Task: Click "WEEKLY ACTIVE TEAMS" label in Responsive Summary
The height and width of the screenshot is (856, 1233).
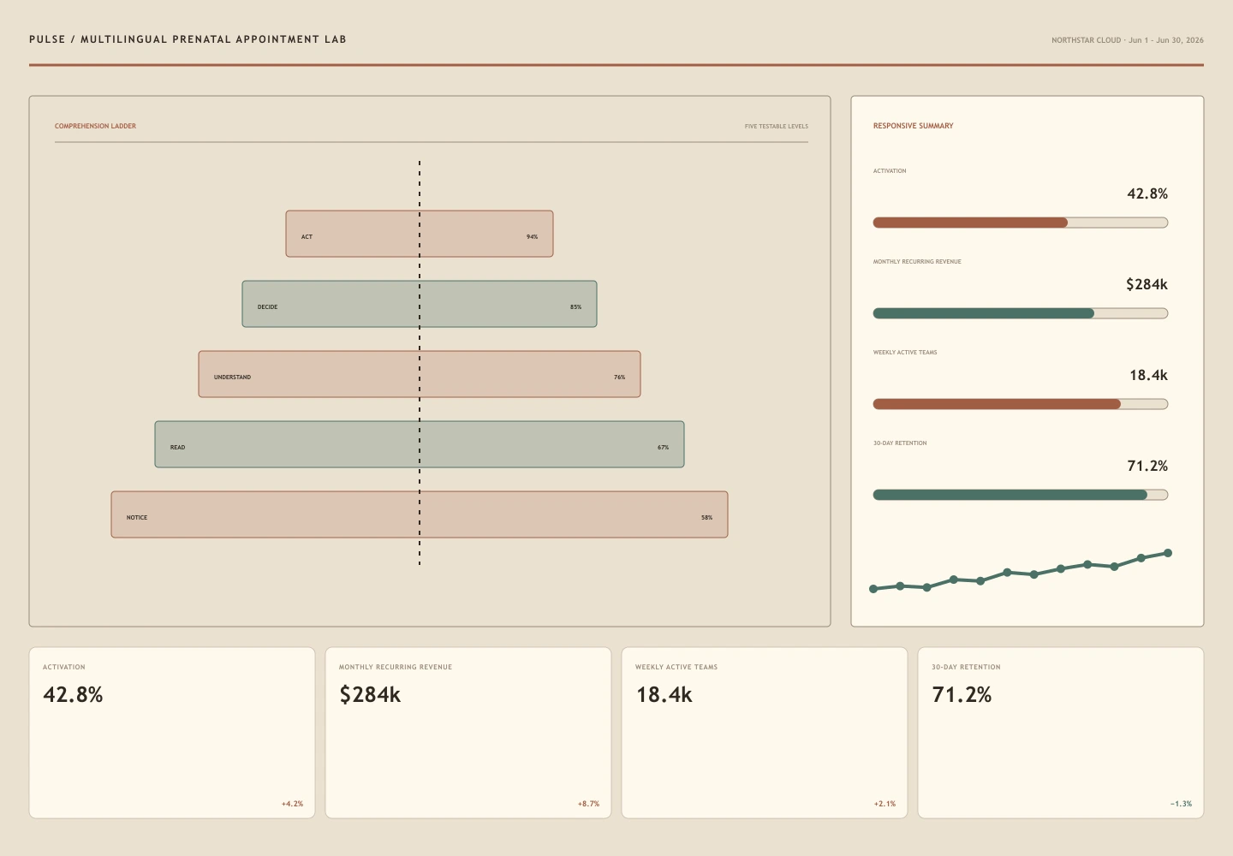Action: 905,353
